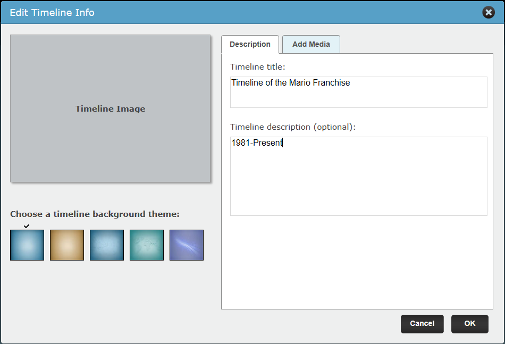Close the Edit Timeline Info dialog
The image size is (505, 344).
click(x=488, y=12)
